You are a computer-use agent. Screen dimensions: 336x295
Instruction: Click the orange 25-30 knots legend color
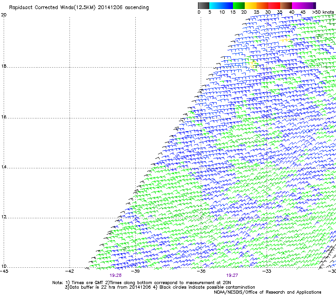(x=262, y=5)
